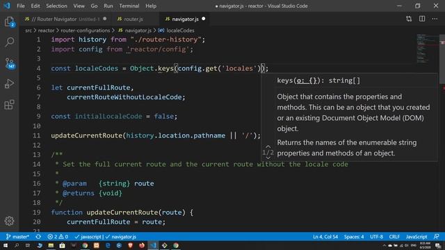The width and height of the screenshot is (445, 250).
Task: Open File Explorer from the taskbar
Action: coord(51,245)
